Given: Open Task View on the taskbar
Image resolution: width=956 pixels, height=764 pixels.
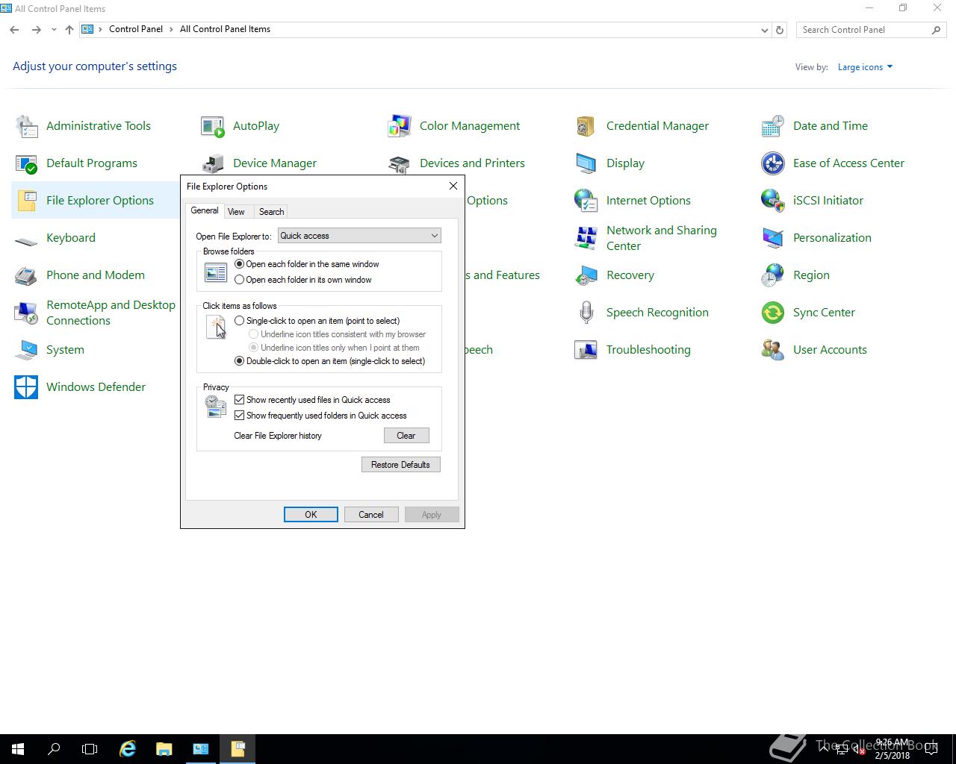Looking at the screenshot, I should click(x=90, y=749).
